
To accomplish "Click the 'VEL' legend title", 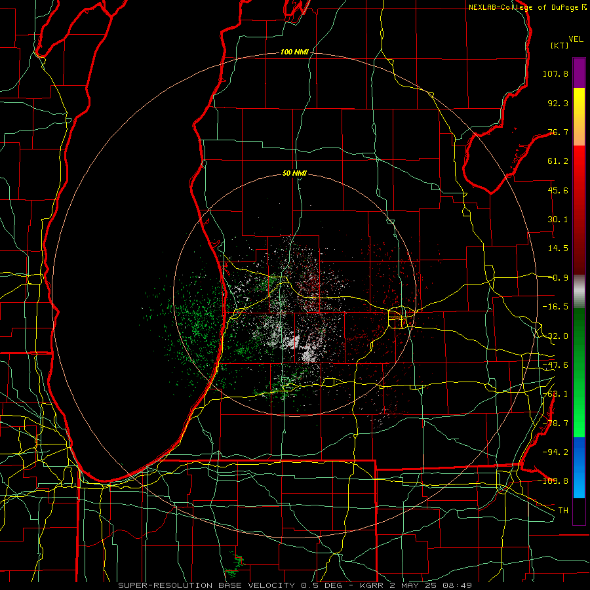I will click(x=576, y=39).
